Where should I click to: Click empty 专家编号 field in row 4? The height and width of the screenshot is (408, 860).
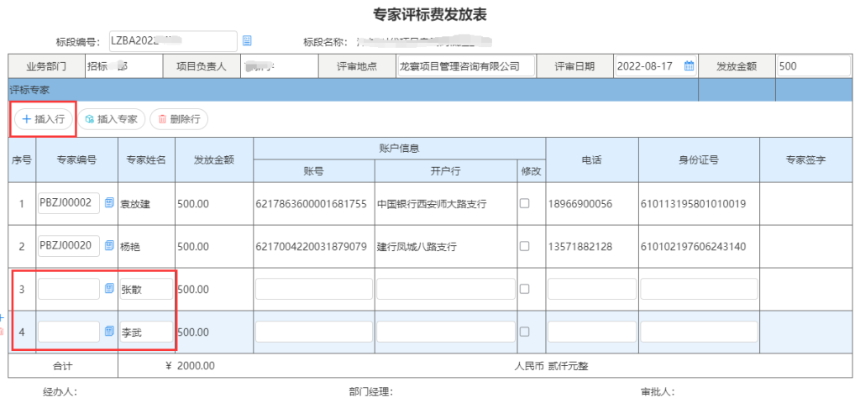(69, 332)
